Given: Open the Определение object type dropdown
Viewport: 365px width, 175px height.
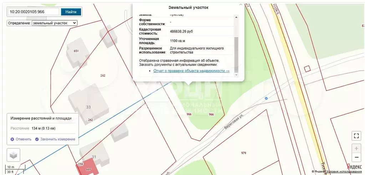Looking at the screenshot, I should pyautogui.click(x=55, y=23).
